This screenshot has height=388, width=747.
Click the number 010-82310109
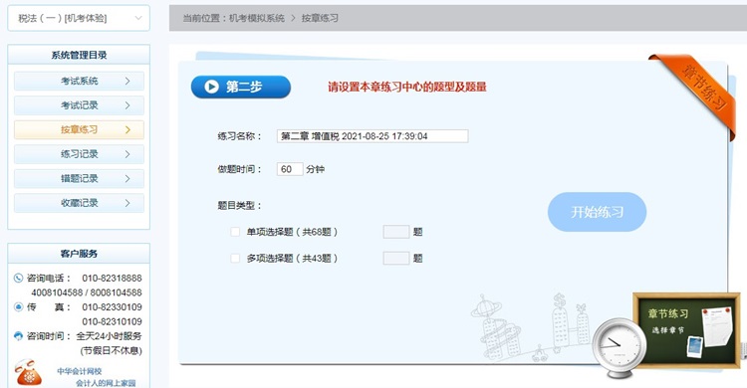[112, 321]
